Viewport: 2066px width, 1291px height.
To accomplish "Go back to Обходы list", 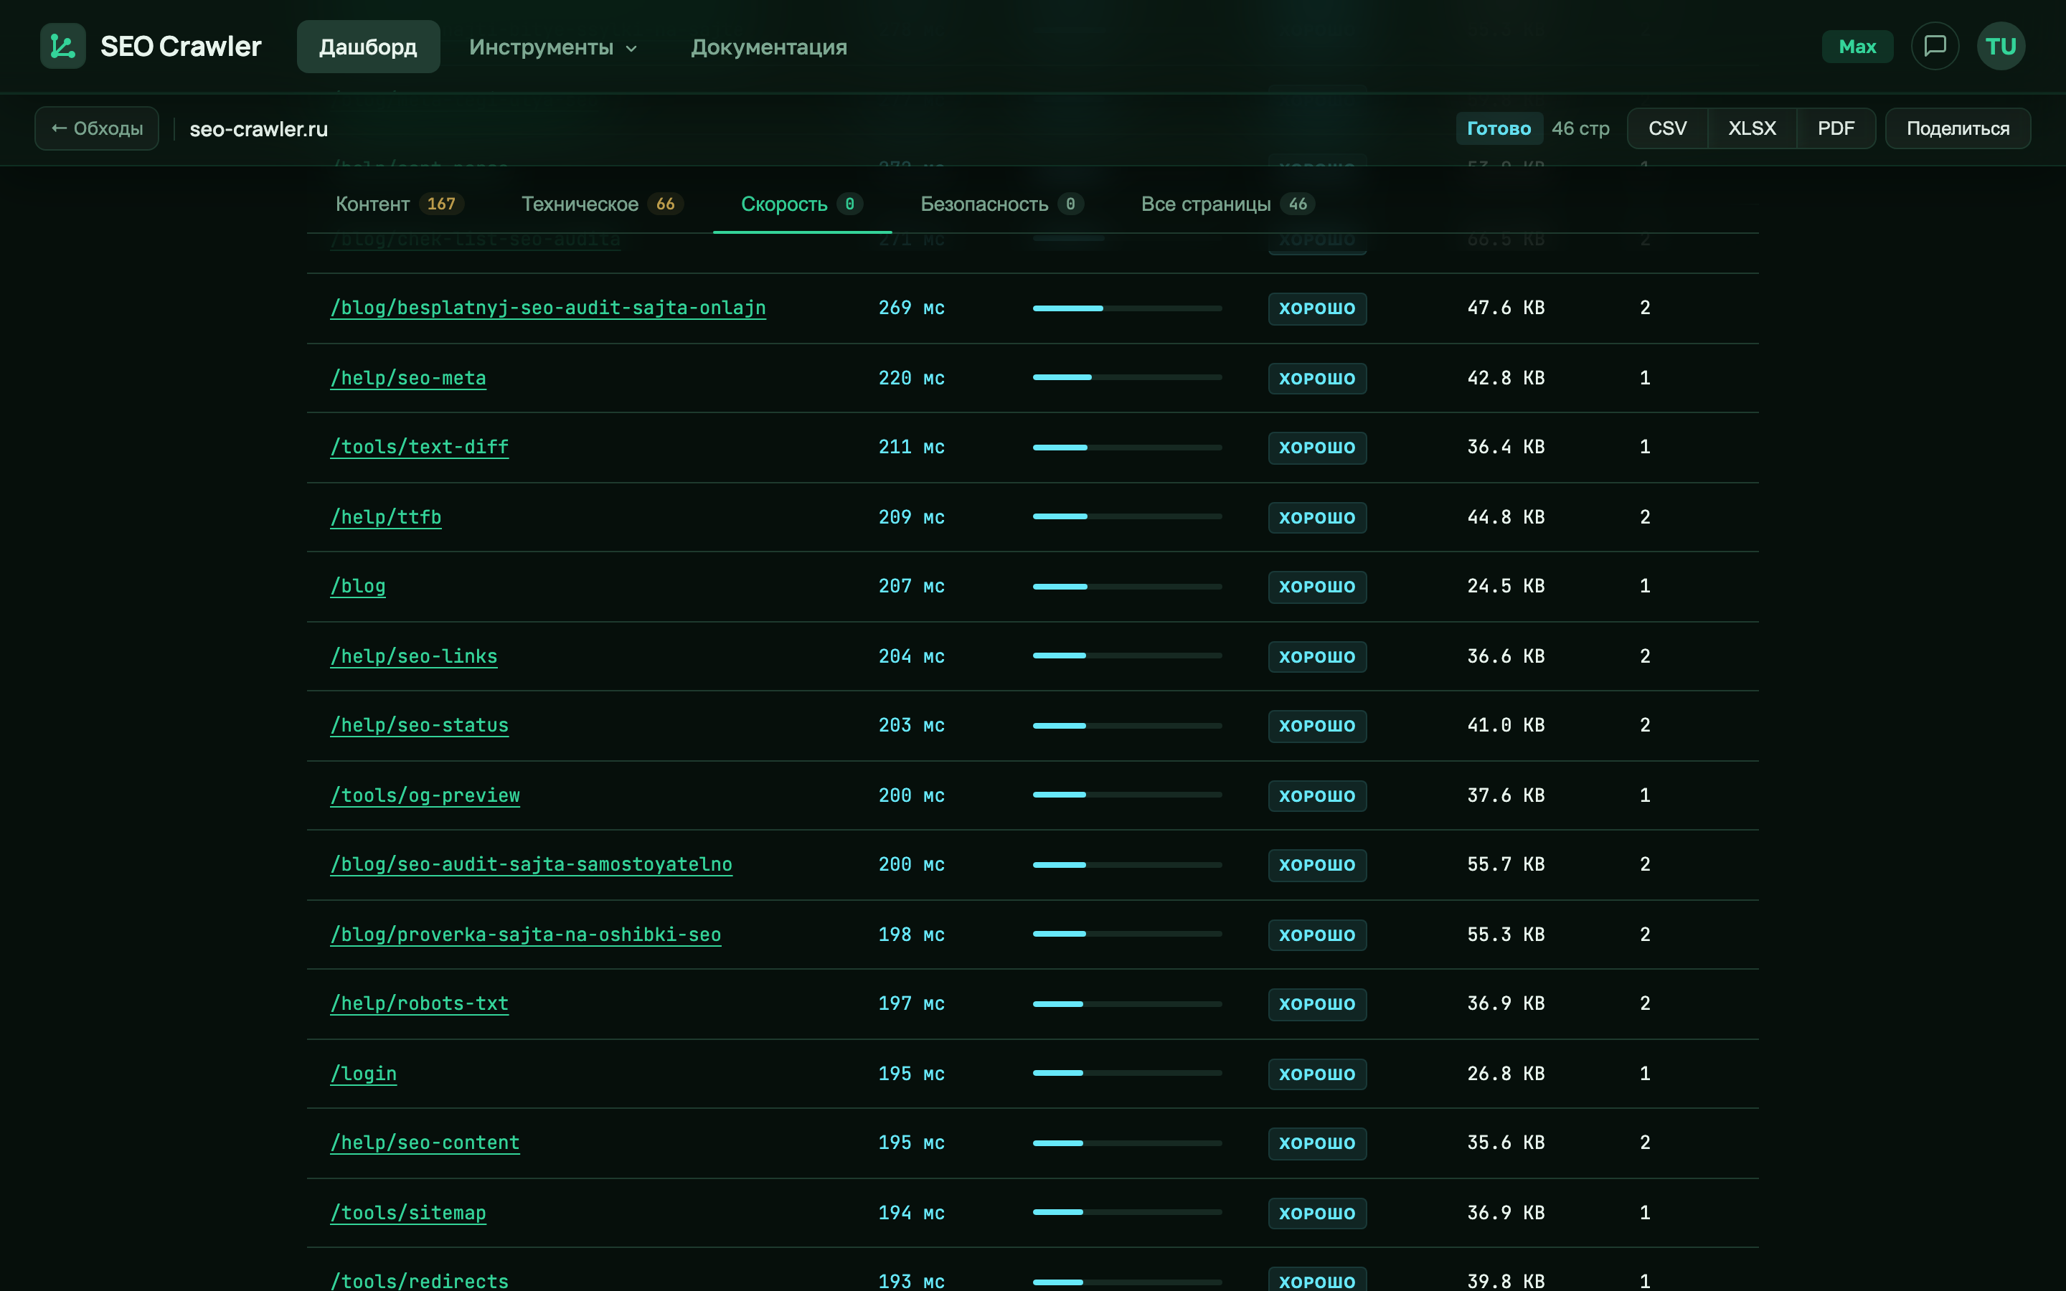I will point(96,128).
